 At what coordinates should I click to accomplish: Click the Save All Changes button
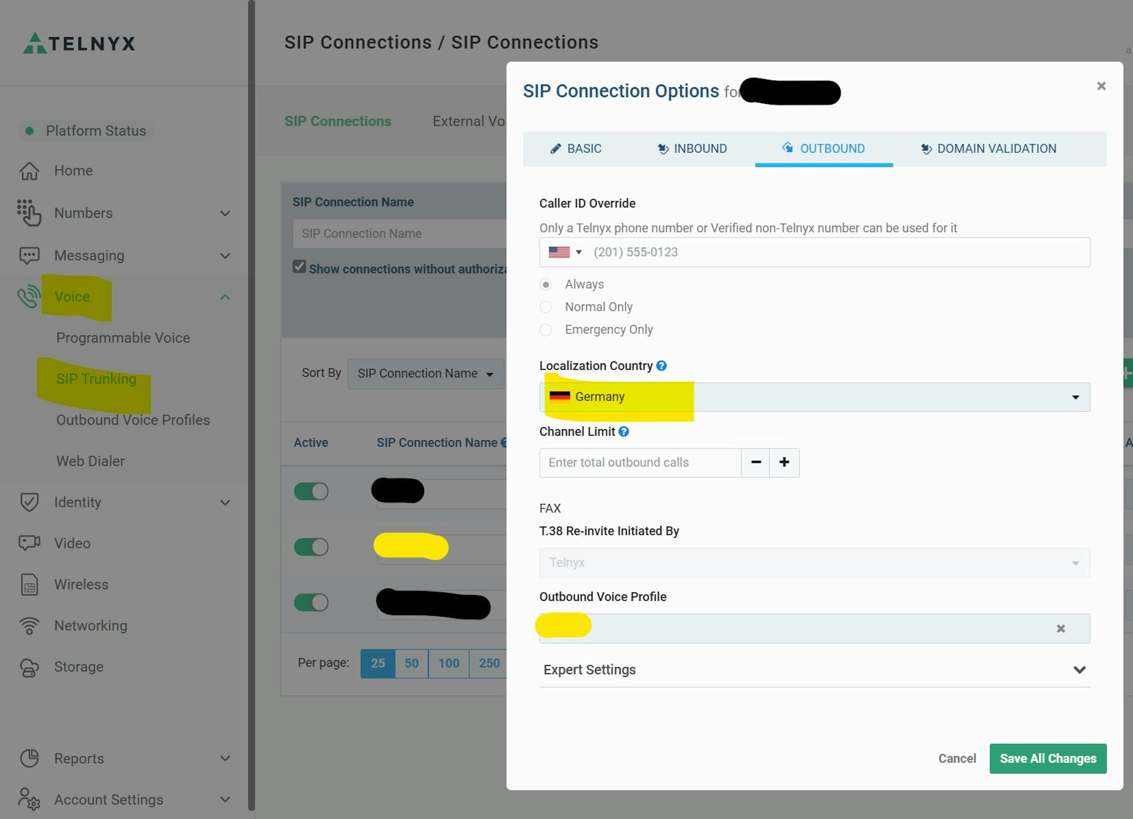(x=1047, y=759)
